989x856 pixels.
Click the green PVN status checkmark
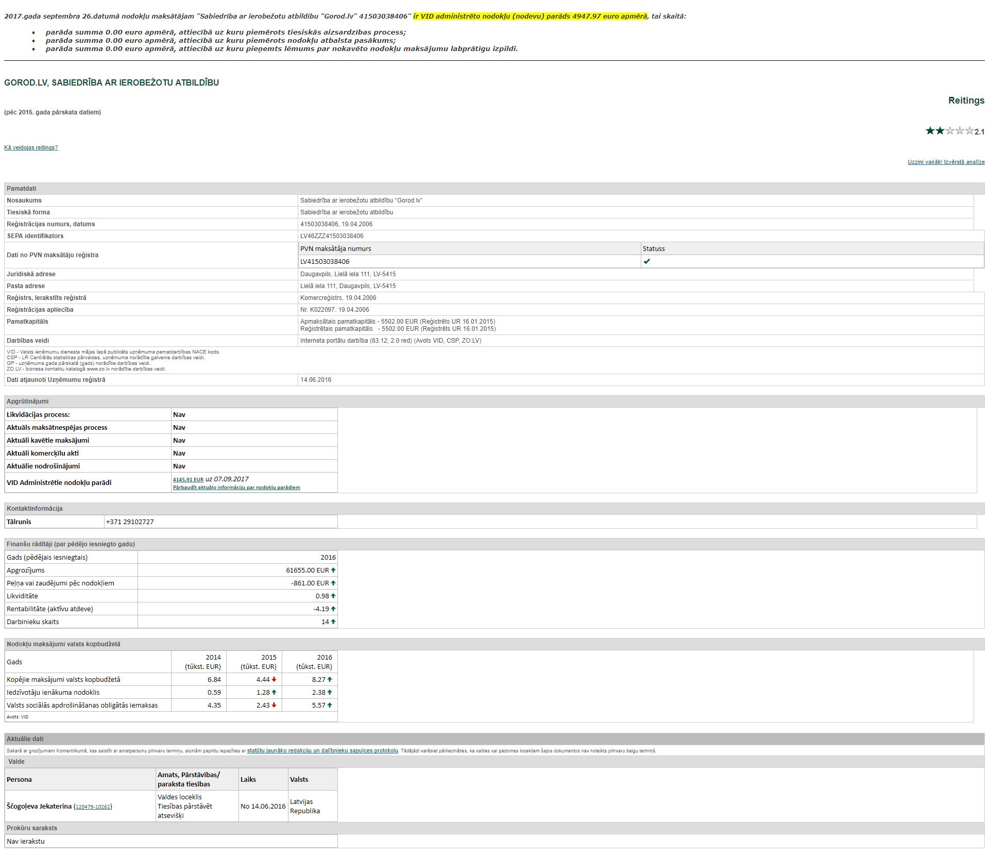(x=647, y=261)
